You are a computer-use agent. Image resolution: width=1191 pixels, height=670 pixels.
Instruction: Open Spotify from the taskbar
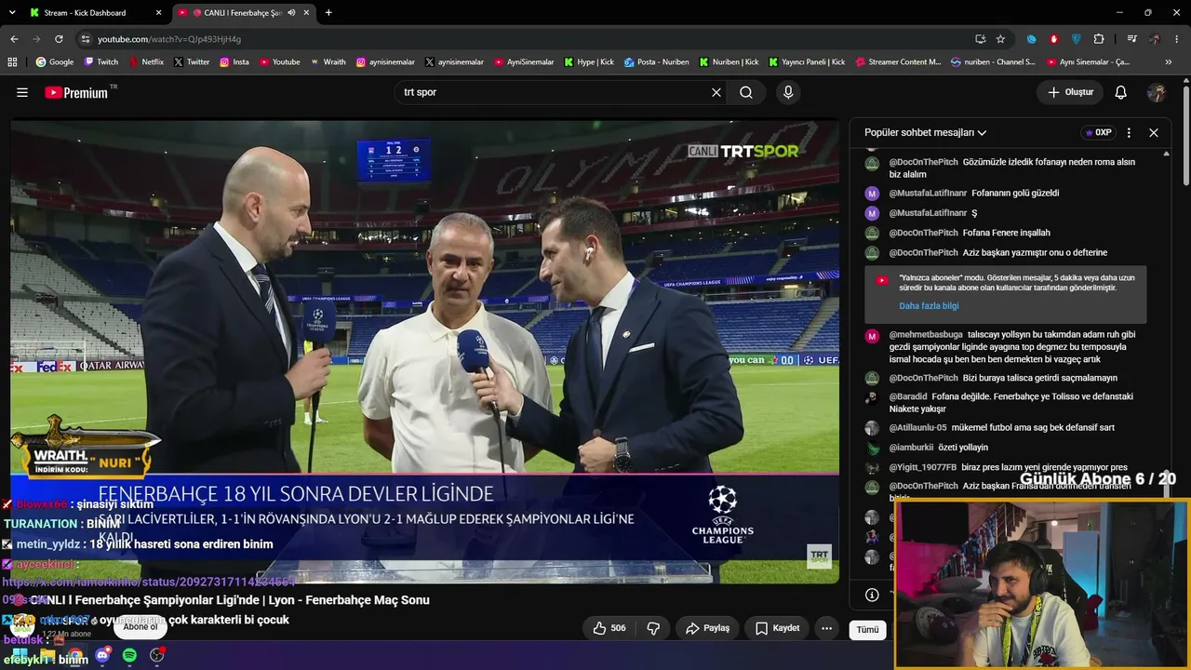(x=129, y=655)
